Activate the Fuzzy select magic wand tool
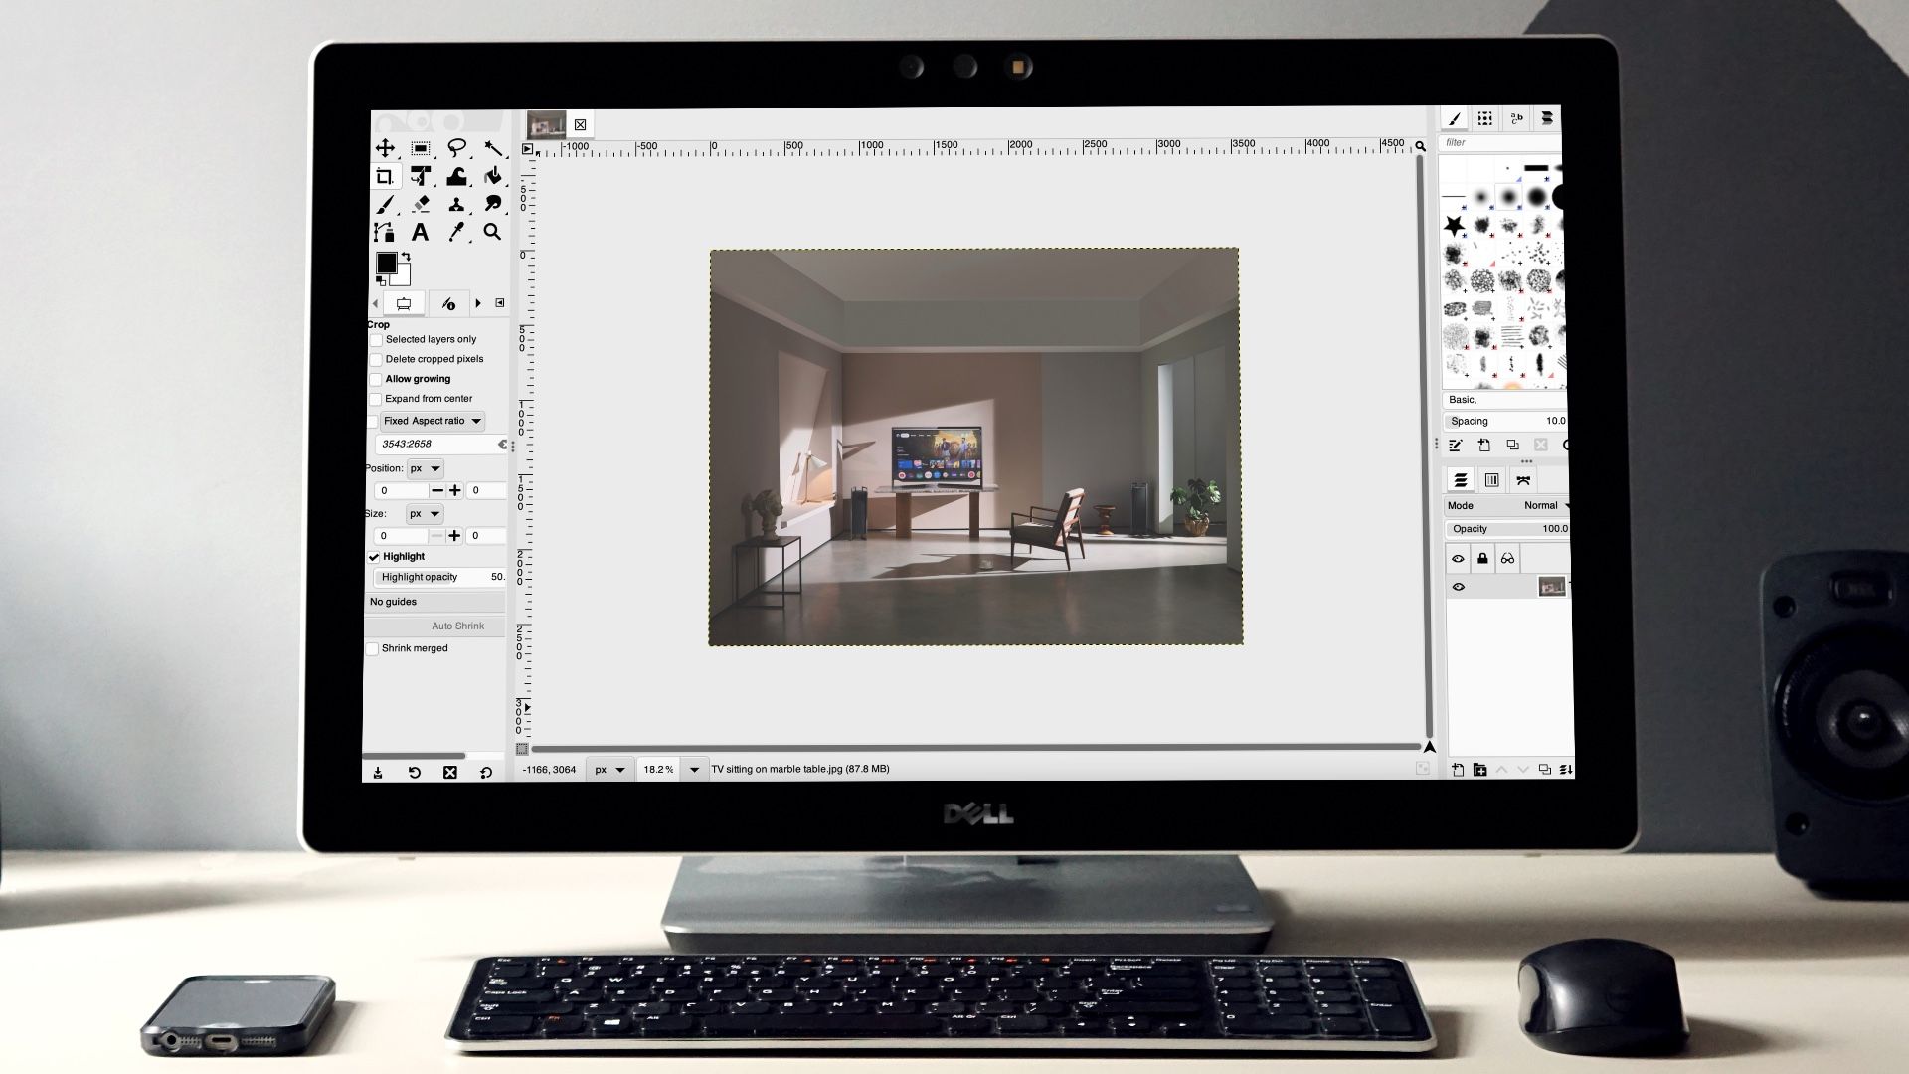 493,149
